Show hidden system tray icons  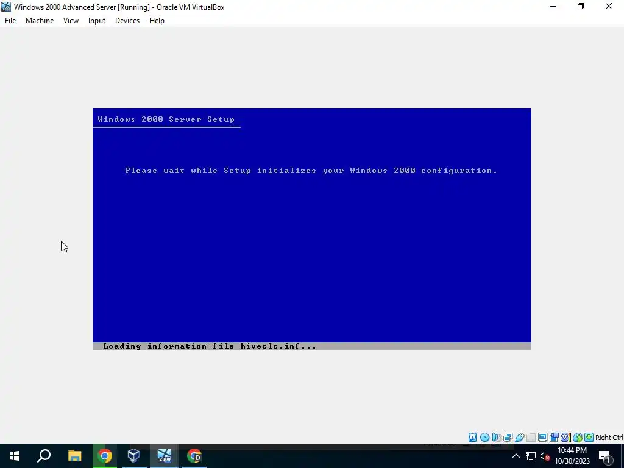coord(516,456)
